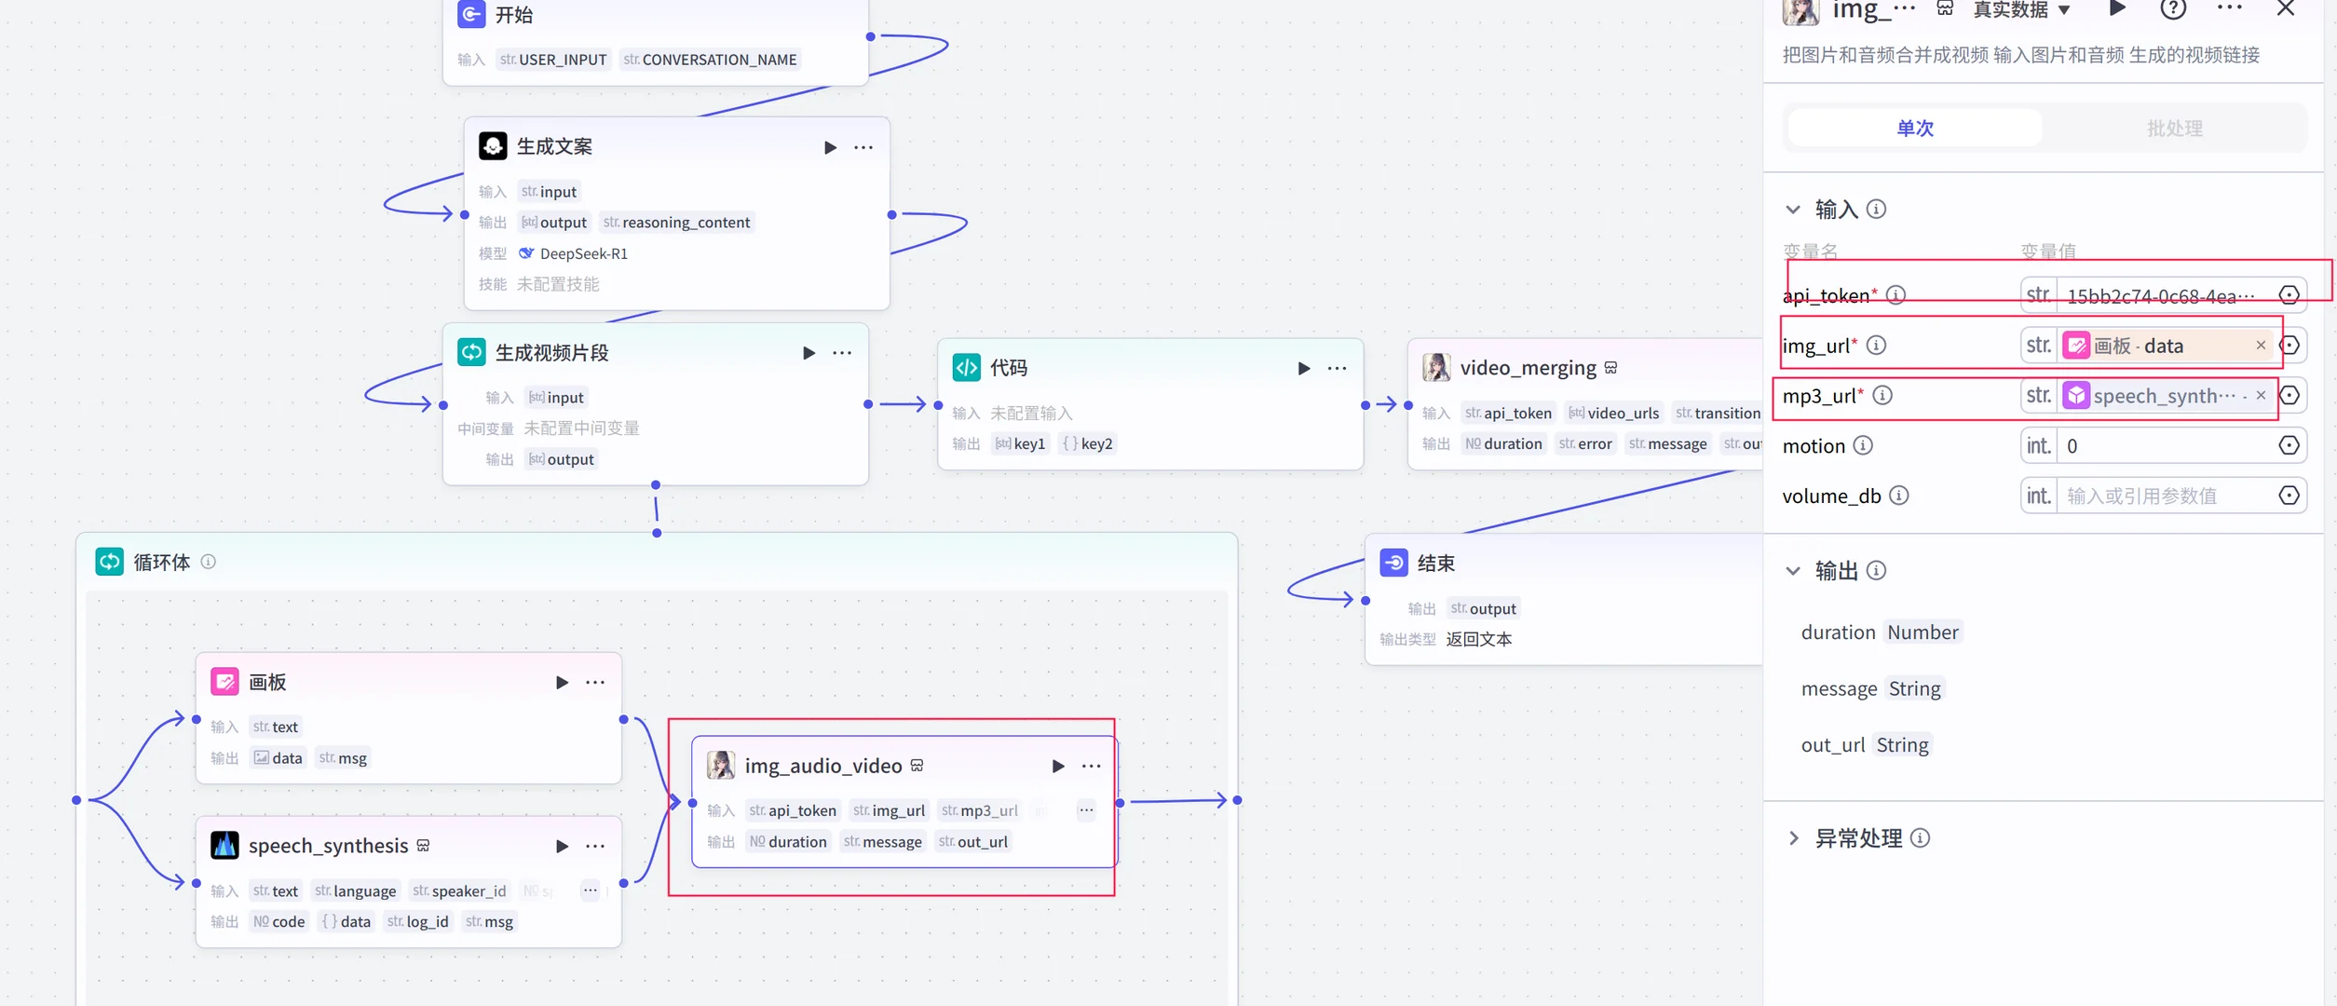Click the DeepSeek-R1 model label
Viewport: 2337px width, 1006px height.
[x=583, y=254]
